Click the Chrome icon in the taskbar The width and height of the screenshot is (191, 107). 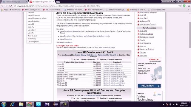[30, 104]
